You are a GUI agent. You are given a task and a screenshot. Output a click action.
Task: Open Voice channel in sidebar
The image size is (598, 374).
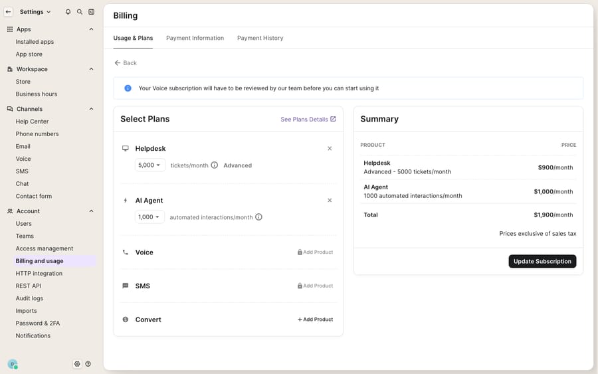pyautogui.click(x=23, y=159)
